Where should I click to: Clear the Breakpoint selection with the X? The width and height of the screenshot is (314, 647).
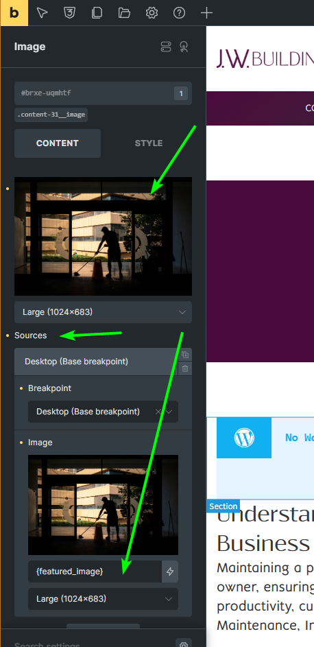tap(158, 412)
